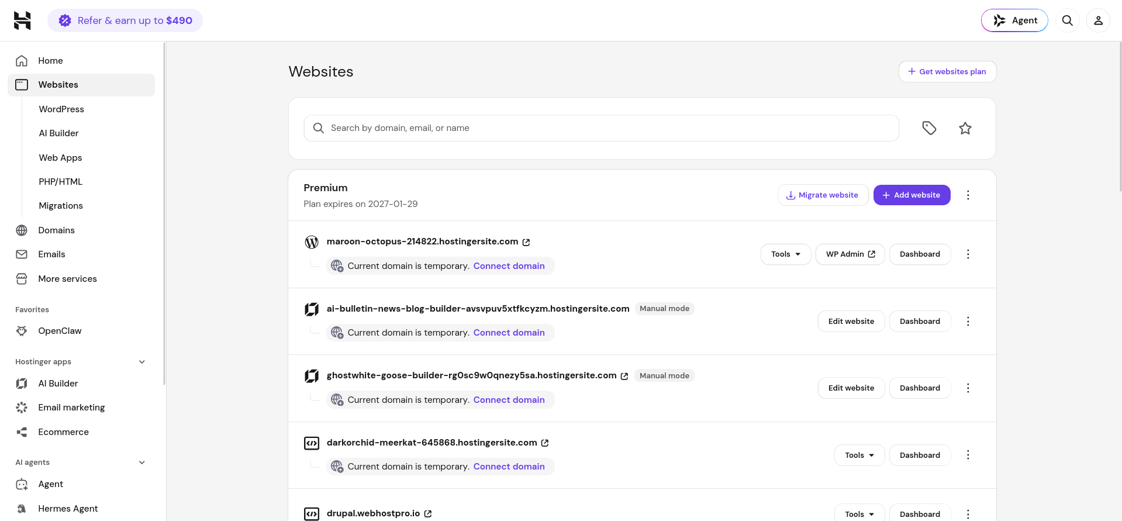1122x521 pixels.
Task: Open maroon-octopus site in new tab icon
Action: (x=526, y=242)
